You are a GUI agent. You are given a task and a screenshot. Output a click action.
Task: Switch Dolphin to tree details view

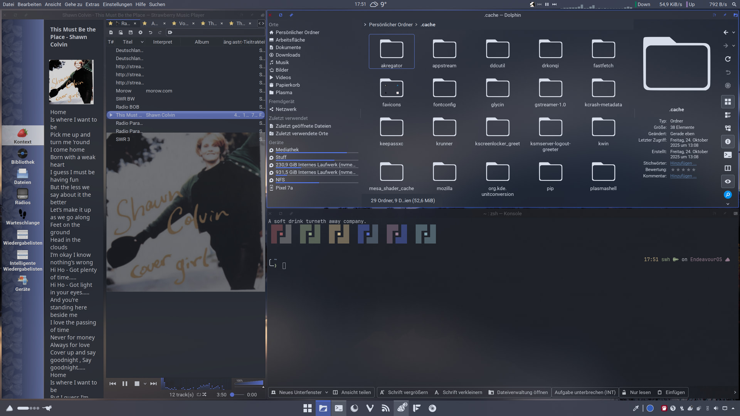tap(728, 128)
